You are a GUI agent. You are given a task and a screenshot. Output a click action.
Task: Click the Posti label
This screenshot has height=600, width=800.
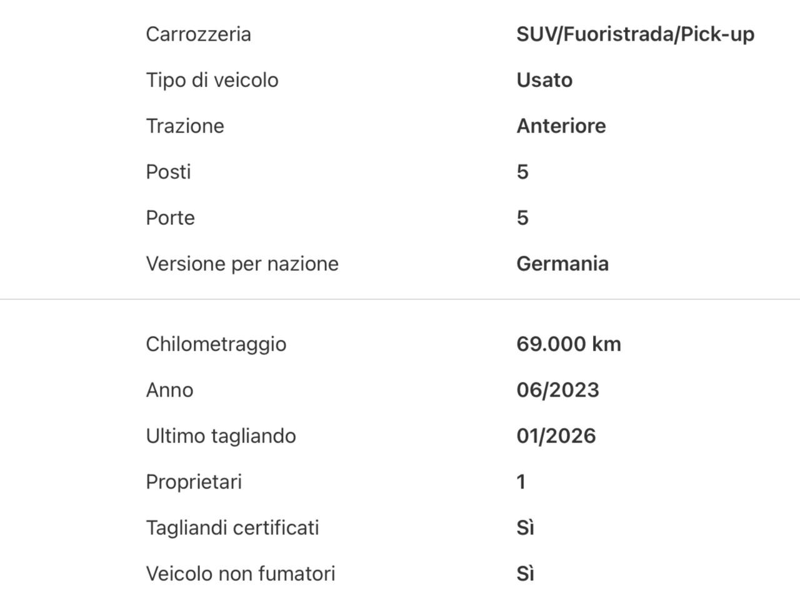coord(168,171)
